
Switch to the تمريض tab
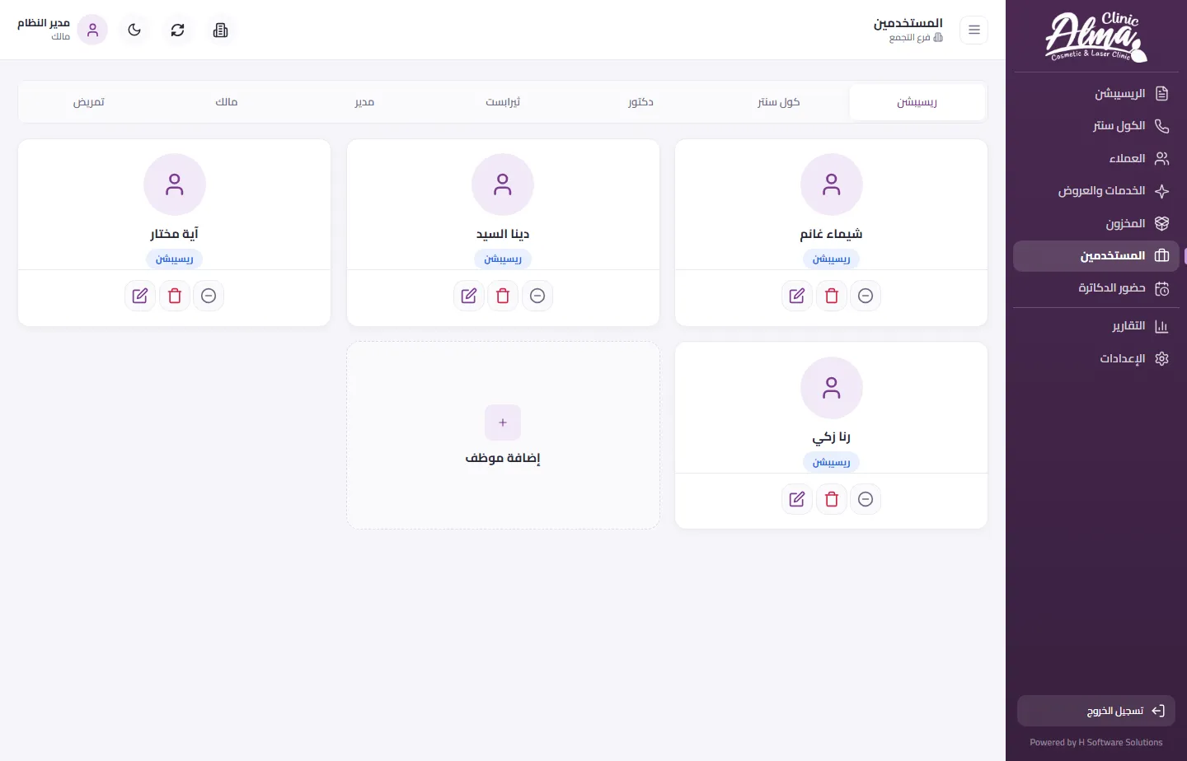pos(88,102)
